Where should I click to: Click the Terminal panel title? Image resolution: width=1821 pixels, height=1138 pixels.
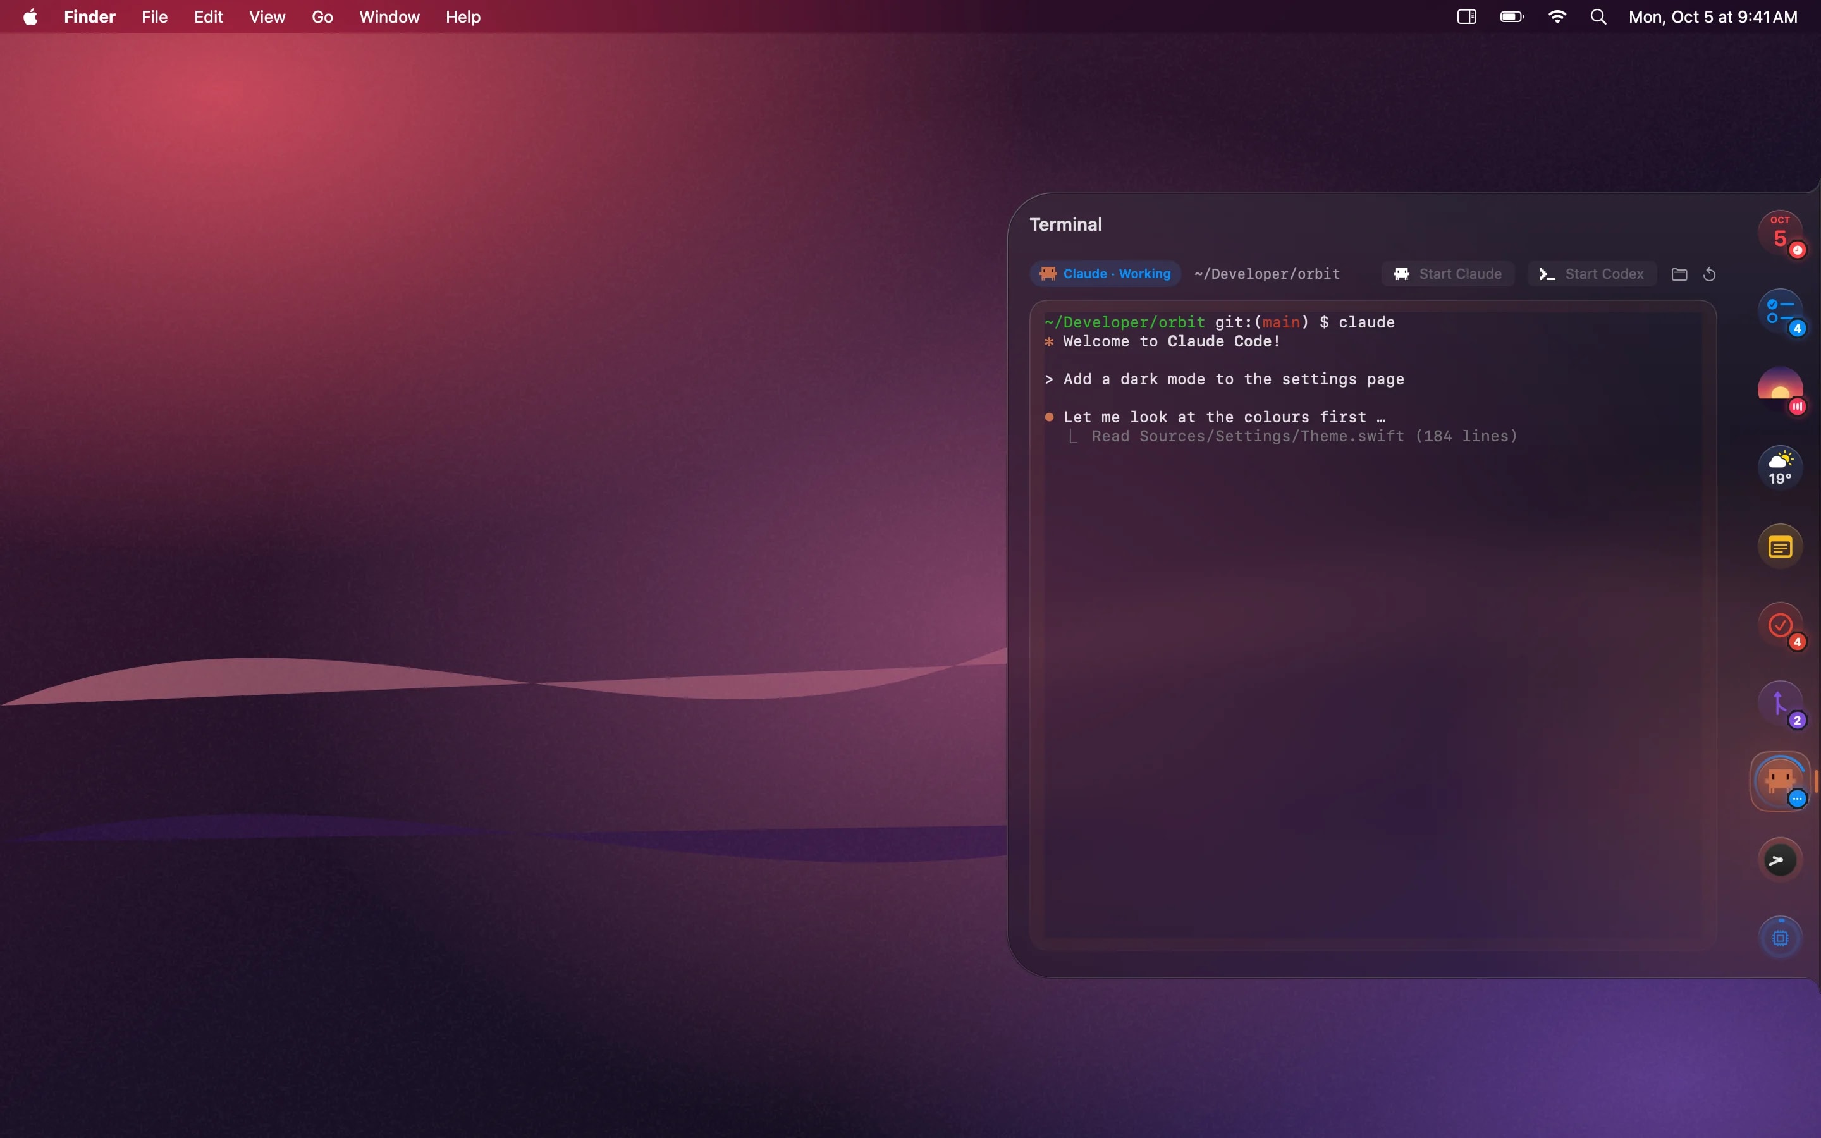(1065, 224)
